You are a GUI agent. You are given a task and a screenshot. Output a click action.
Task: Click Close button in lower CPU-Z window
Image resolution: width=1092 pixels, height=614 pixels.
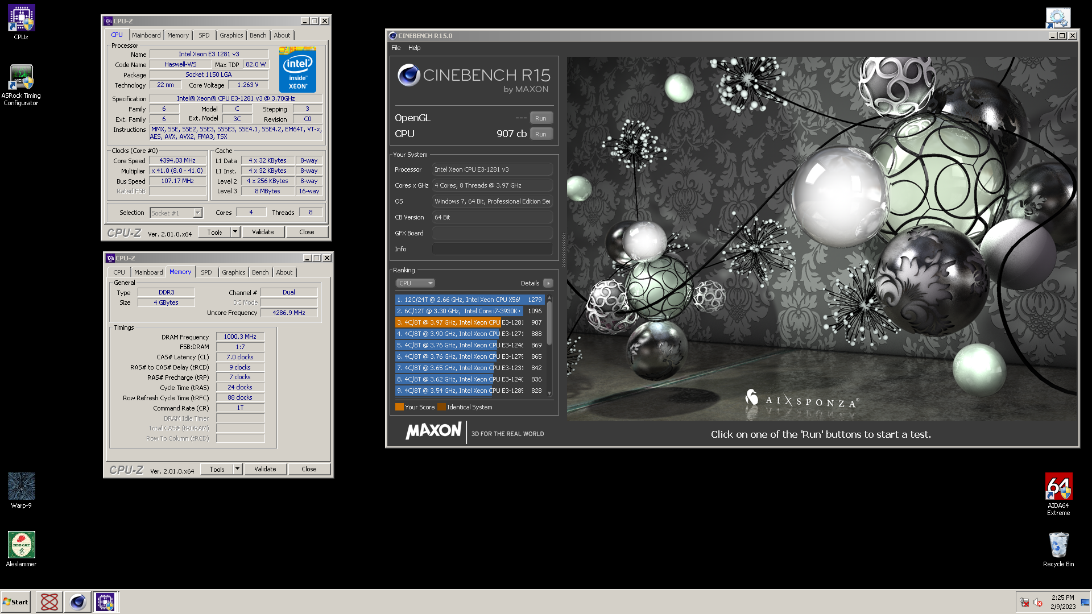pyautogui.click(x=309, y=469)
